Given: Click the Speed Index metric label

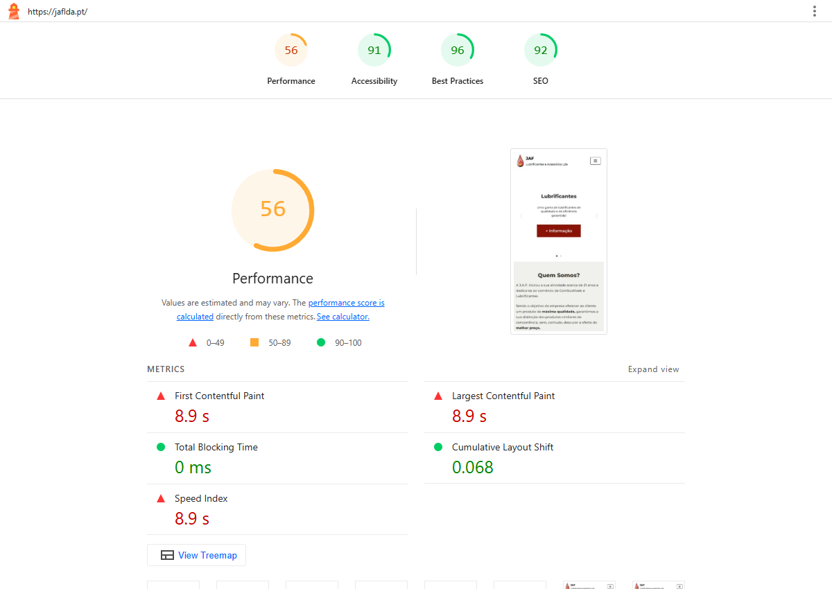Looking at the screenshot, I should 201,498.
